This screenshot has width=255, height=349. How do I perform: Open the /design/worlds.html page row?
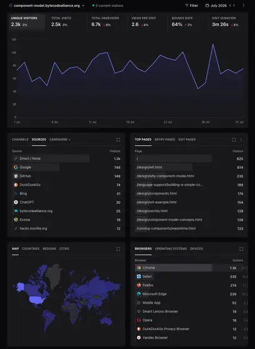click(x=189, y=211)
